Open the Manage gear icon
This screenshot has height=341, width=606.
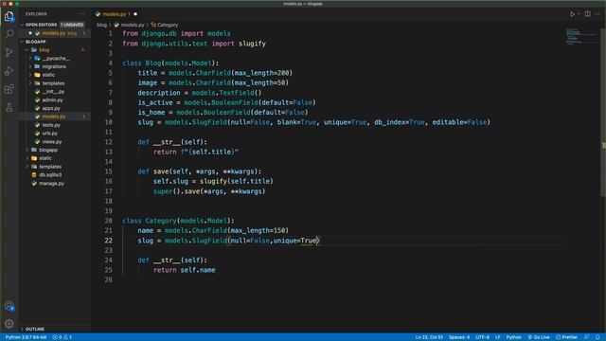coord(9,324)
